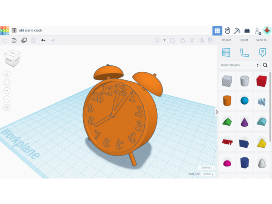Open the Basic Shapes dropdown
Image resolution: width=272 pixels, height=204 pixels.
[240, 65]
